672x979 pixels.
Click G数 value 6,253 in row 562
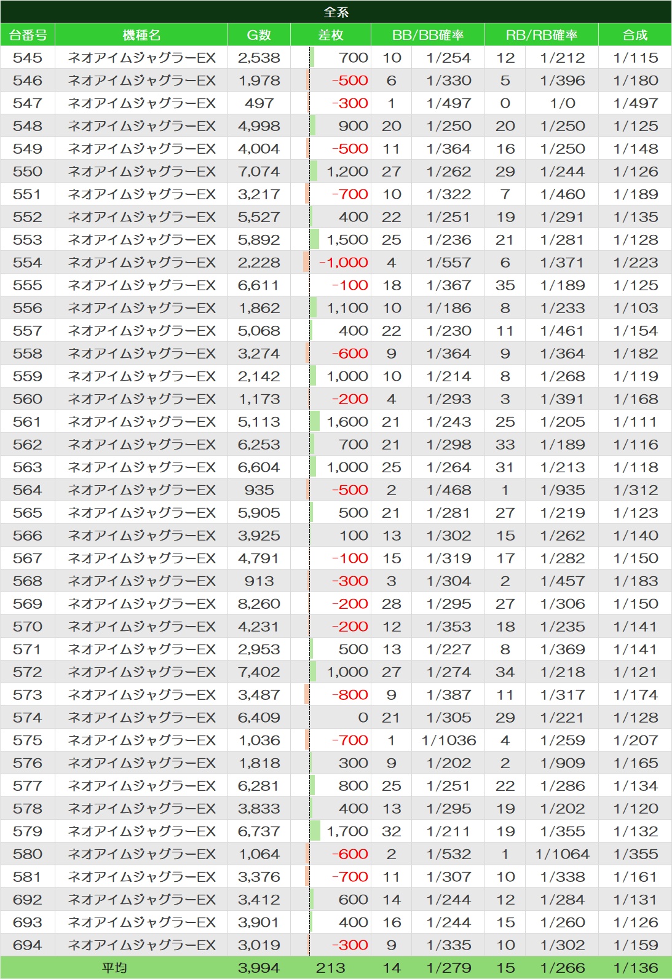coord(259,445)
